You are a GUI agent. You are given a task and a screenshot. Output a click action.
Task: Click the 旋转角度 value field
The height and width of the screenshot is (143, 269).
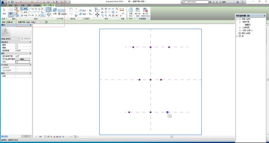[x=23, y=50]
